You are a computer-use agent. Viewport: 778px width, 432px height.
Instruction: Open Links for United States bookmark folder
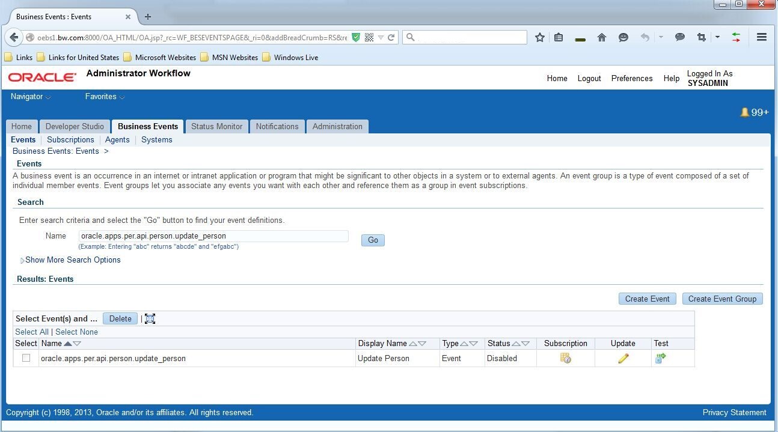(x=78, y=58)
